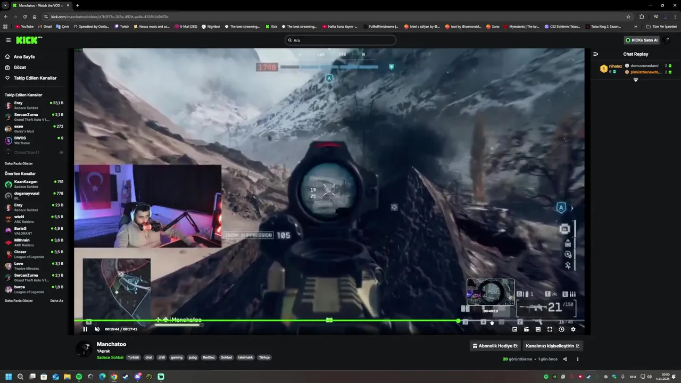Pause the video playback
The width and height of the screenshot is (681, 383).
[x=85, y=329]
